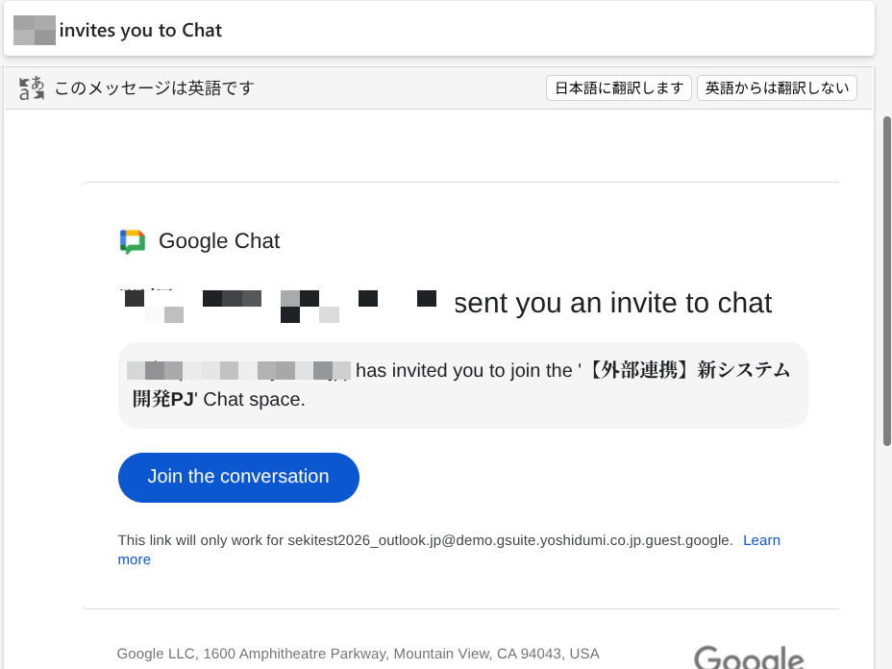Viewport: 892px width, 669px height.
Task: Click the 'more' link text on second line
Action: pos(135,559)
